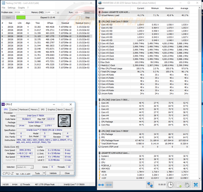Open the Settings menu in LinX
Screen dimensions: 203x192
tap(12, 8)
